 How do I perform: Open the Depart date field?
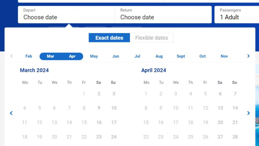pyautogui.click(x=66, y=15)
